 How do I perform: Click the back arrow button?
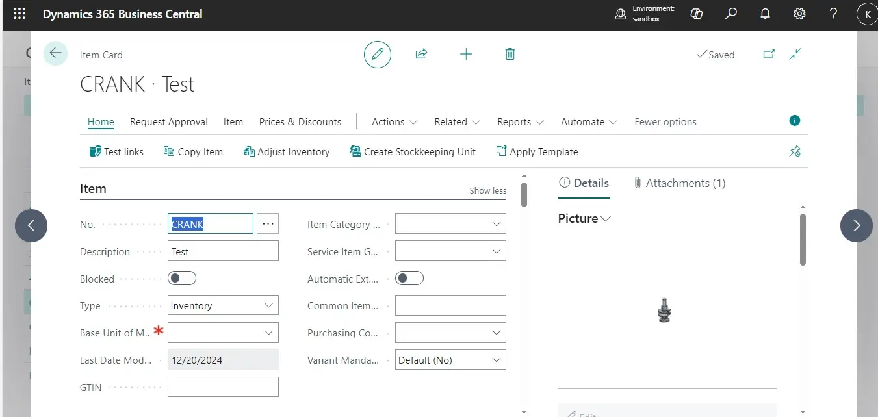[55, 53]
